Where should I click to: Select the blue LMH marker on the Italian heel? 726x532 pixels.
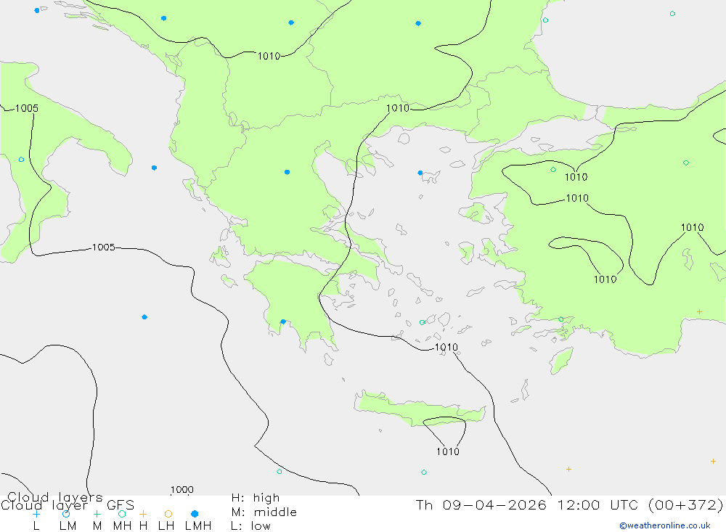point(154,168)
